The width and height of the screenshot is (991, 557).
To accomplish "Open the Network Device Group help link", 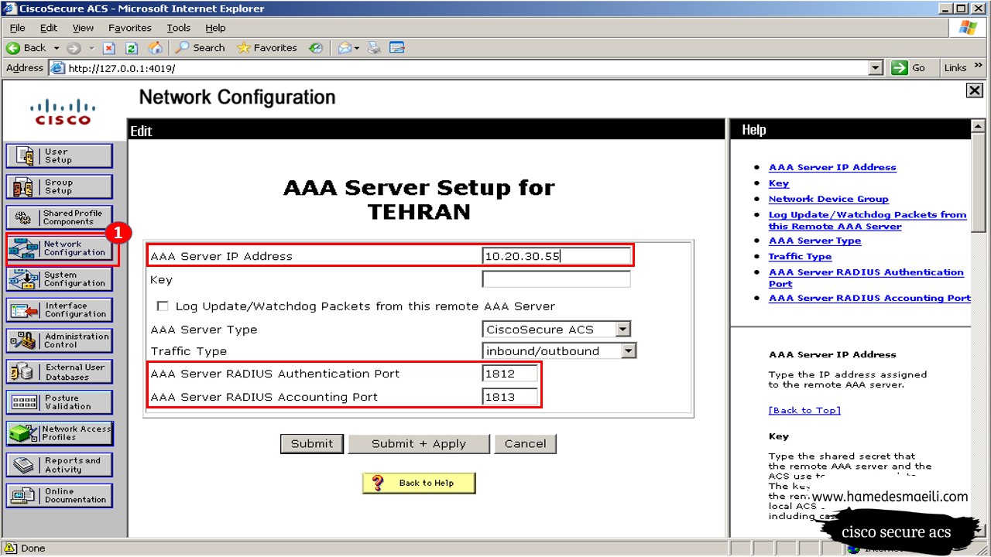I will pyautogui.click(x=828, y=199).
